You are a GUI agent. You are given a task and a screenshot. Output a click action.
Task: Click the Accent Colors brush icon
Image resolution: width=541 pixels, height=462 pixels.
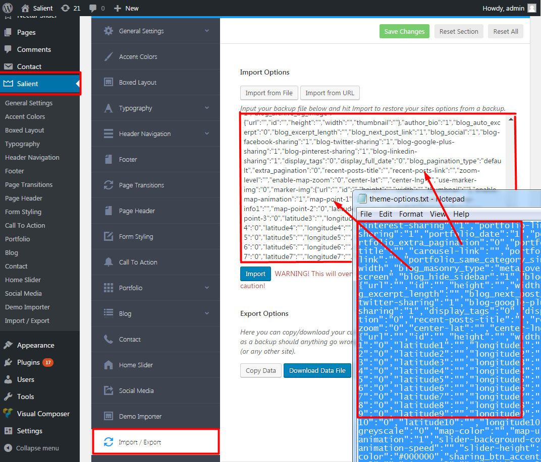point(109,56)
